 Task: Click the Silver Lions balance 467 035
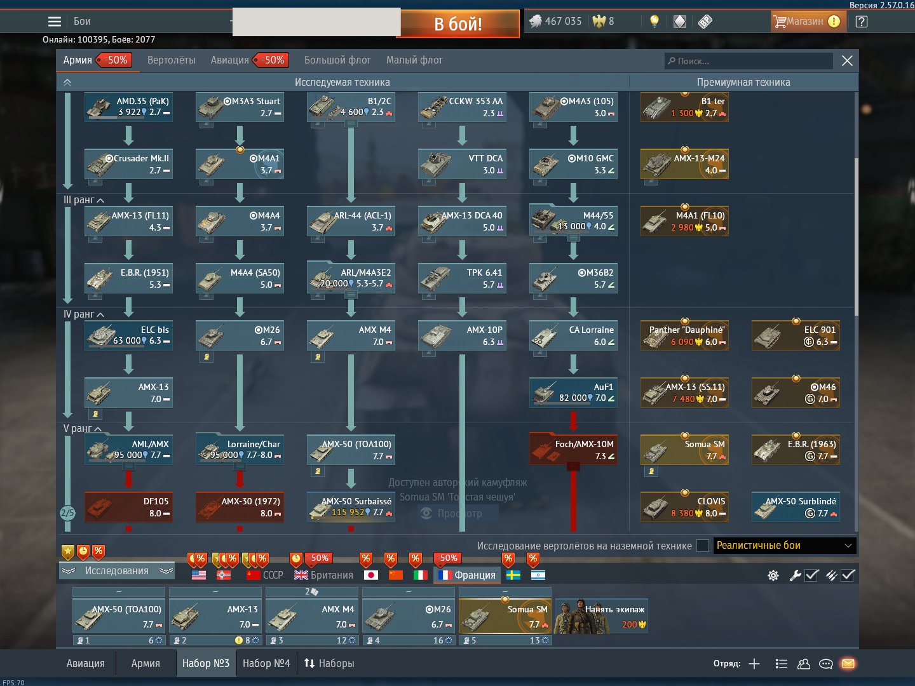point(555,22)
